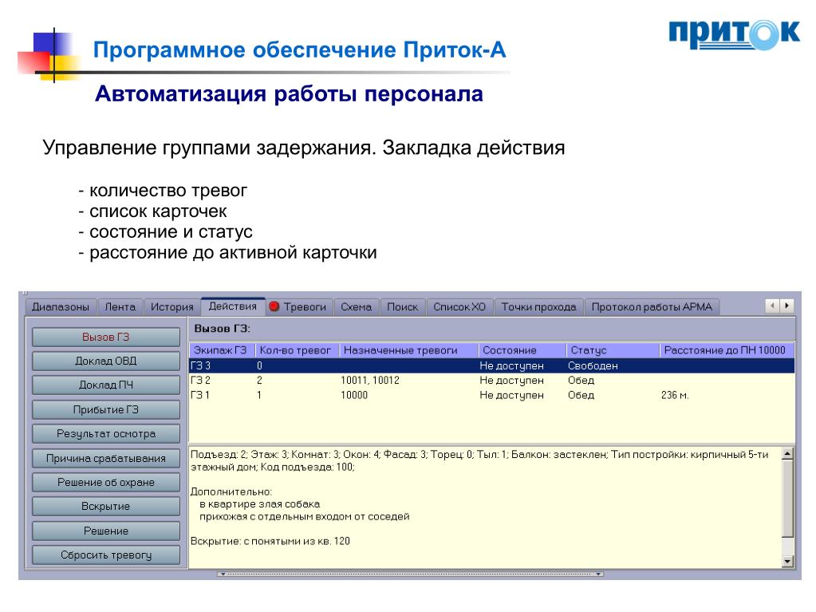Select the Действия tab

coord(233,306)
